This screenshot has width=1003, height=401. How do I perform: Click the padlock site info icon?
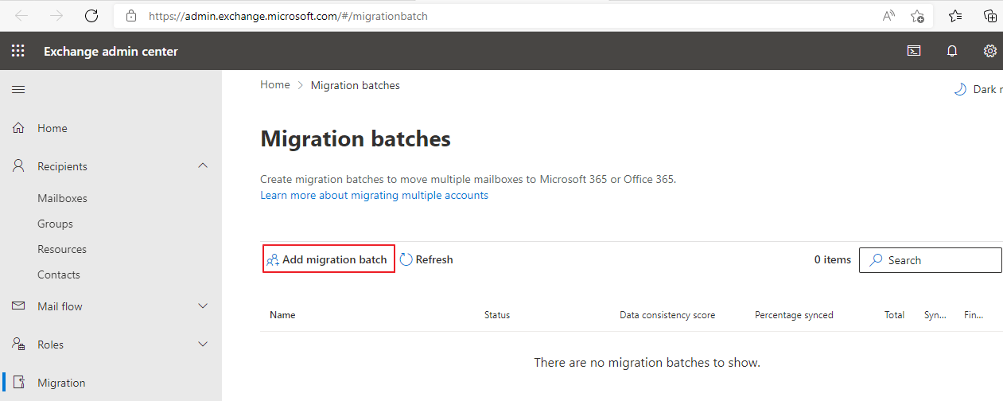click(x=131, y=16)
